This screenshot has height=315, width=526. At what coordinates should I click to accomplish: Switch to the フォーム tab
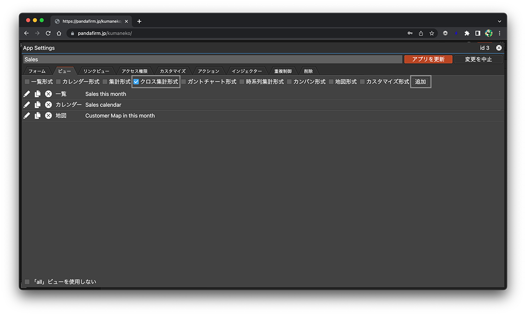[x=37, y=71]
